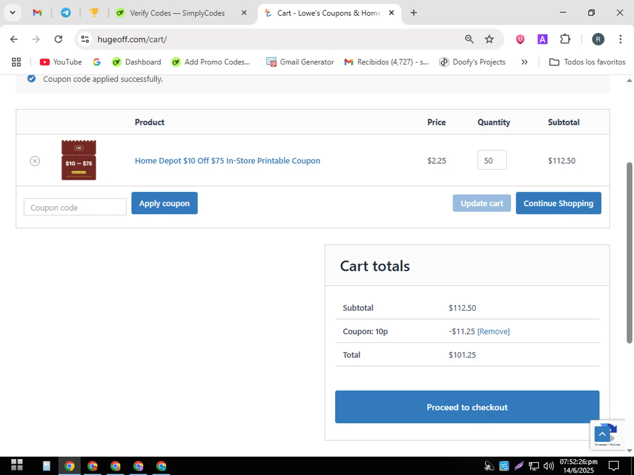
Task: Go forward to next page
Action: [36, 39]
